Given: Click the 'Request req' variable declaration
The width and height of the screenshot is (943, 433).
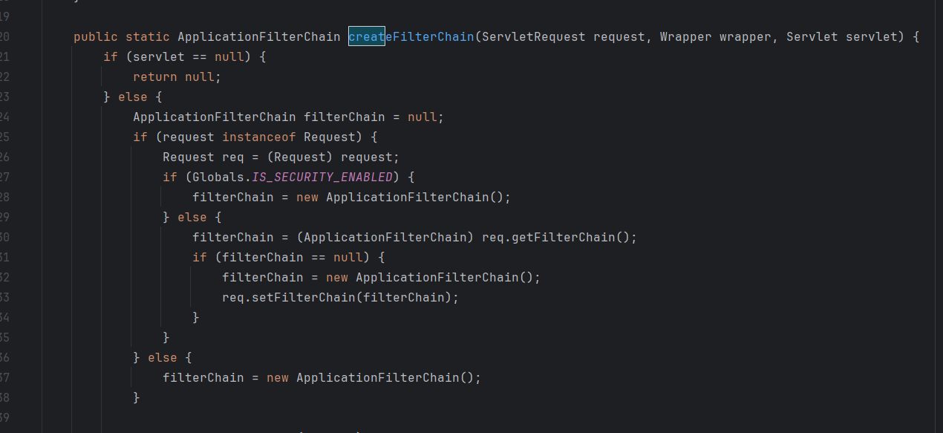Looking at the screenshot, I should pos(207,157).
